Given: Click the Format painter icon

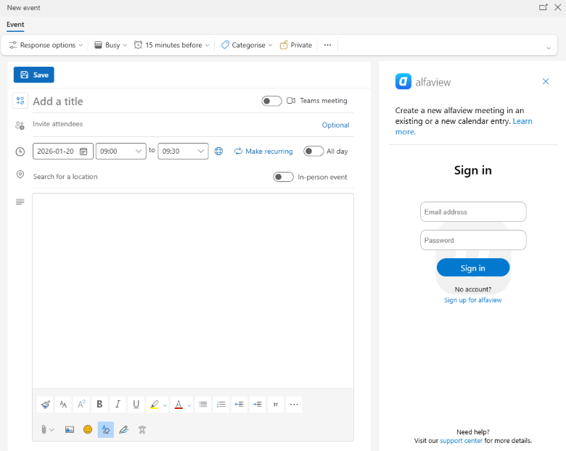Looking at the screenshot, I should (46, 405).
